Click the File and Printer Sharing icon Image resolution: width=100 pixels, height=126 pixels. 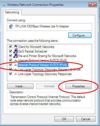tap(16, 56)
